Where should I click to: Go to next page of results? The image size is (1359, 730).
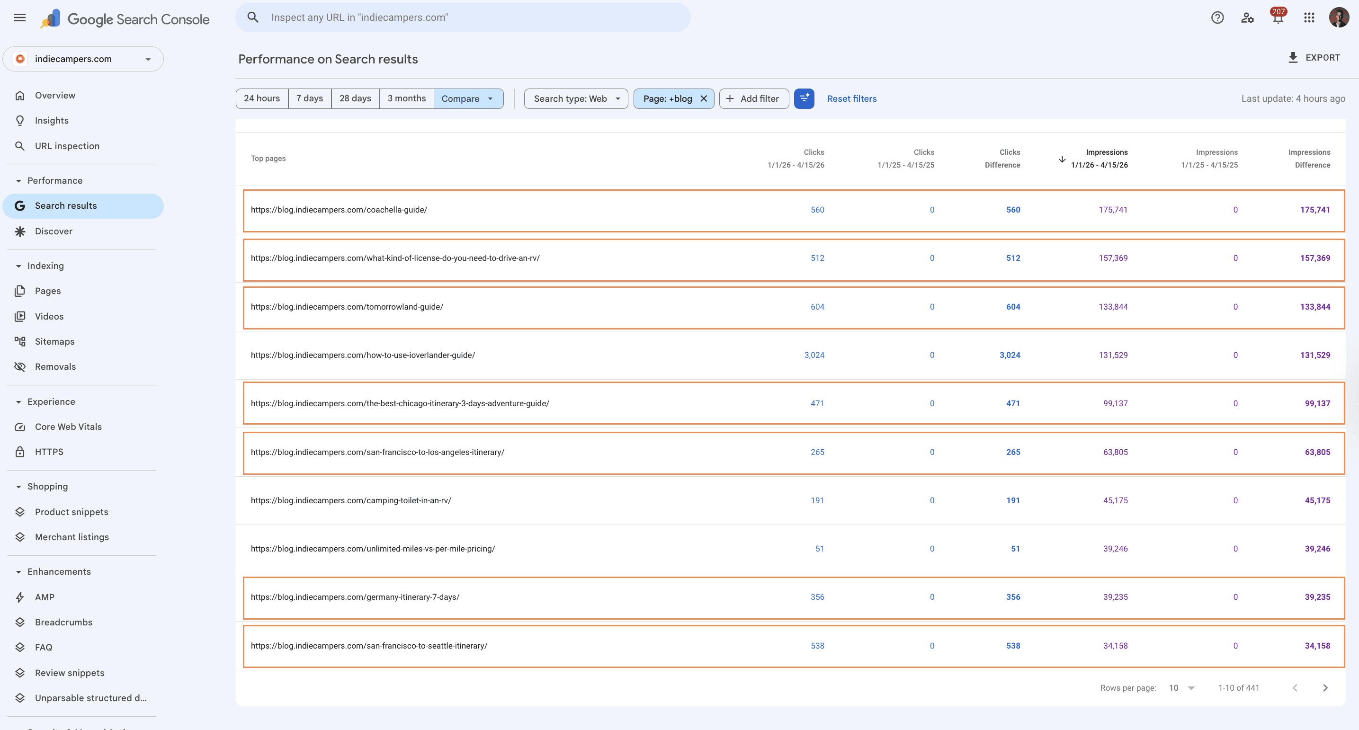pyautogui.click(x=1325, y=688)
